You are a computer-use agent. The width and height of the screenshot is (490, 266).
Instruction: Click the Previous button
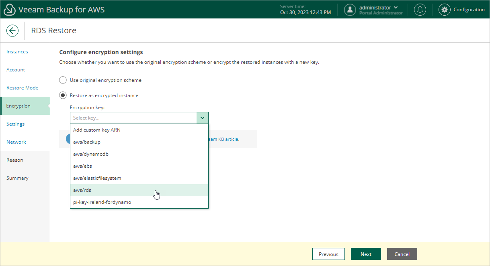point(328,254)
